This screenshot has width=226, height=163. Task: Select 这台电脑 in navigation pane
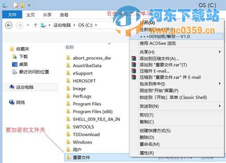point(31,87)
